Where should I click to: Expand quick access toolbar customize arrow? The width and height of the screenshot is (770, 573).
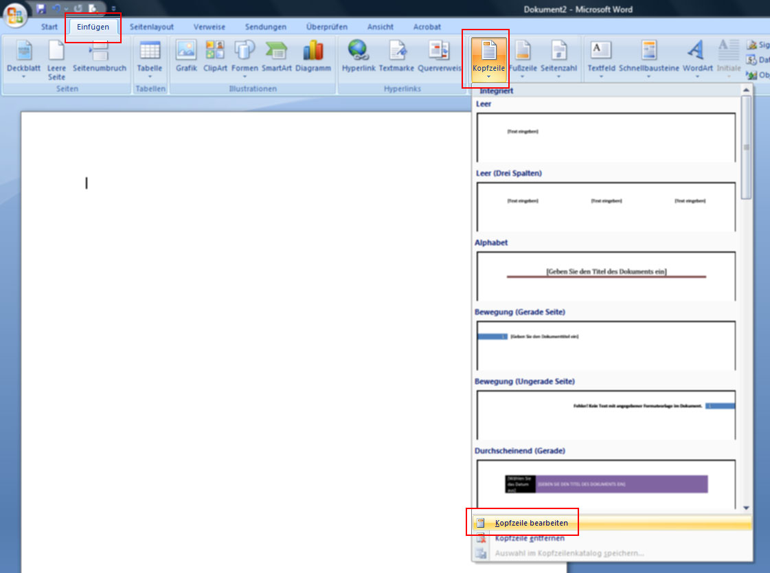point(114,9)
